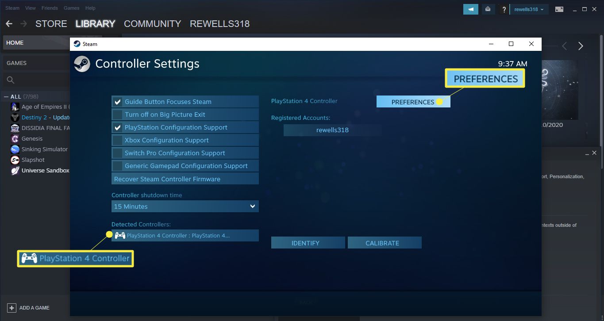Go to the STORE tab
Image resolution: width=604 pixels, height=321 pixels.
click(51, 24)
